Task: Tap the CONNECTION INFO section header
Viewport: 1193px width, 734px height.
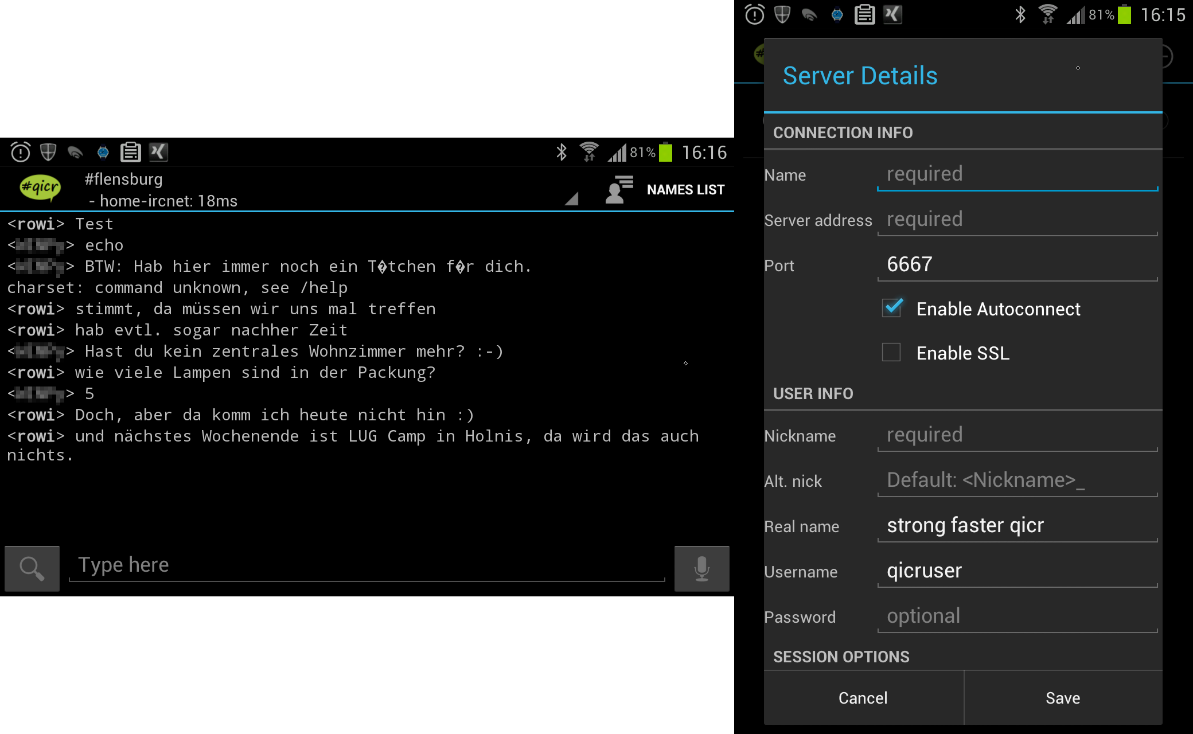Action: click(843, 132)
